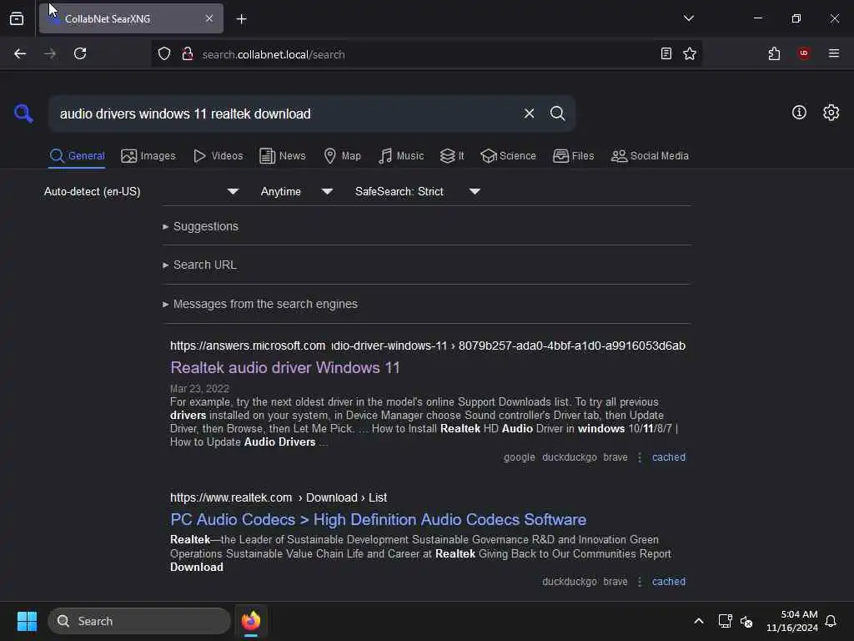Switch to Images category

pos(148,156)
